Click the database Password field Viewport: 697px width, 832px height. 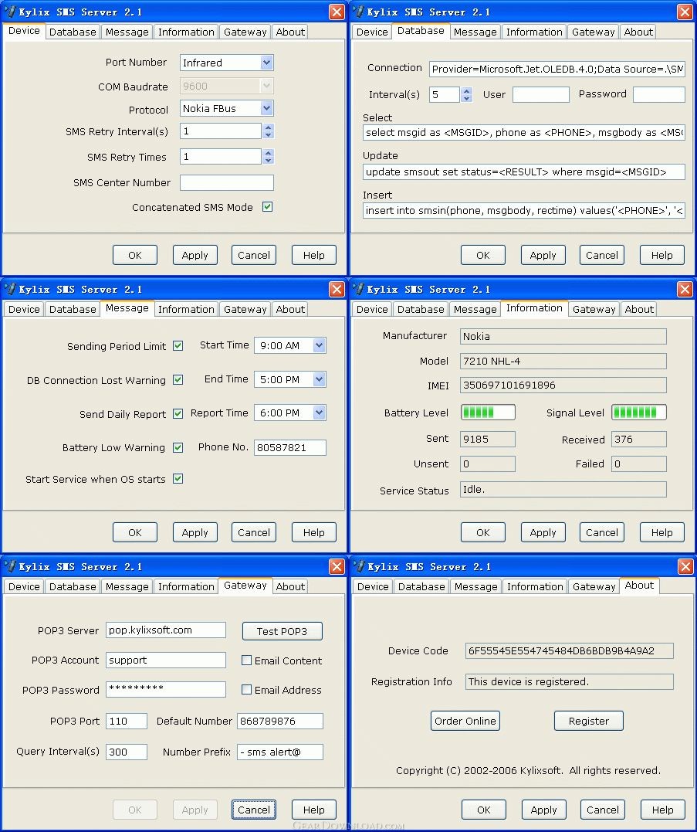659,94
